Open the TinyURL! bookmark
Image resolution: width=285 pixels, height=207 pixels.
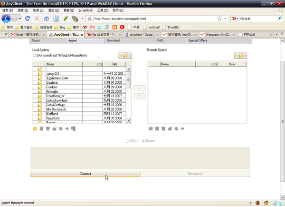click(171, 27)
